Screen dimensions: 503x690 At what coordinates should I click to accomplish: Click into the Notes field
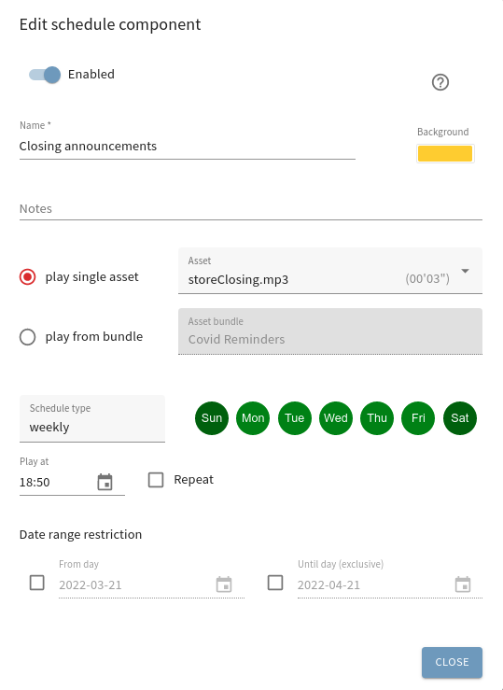251,208
